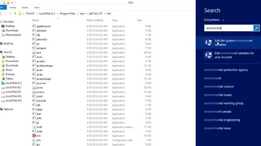
Task: Choose environmental science suggestion
Action: tap(219, 86)
